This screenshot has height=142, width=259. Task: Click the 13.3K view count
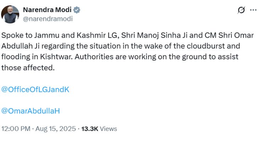point(89,129)
